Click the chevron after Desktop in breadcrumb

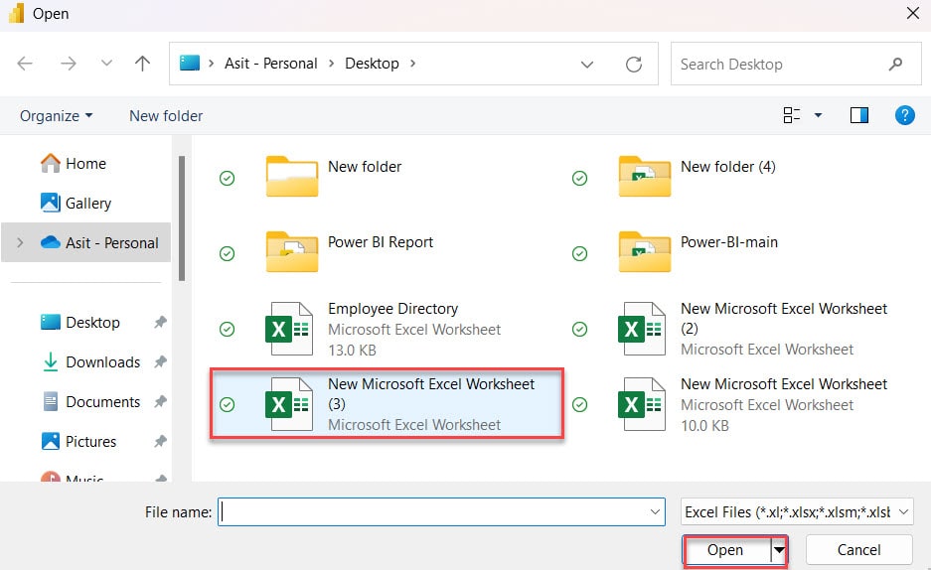pyautogui.click(x=412, y=64)
